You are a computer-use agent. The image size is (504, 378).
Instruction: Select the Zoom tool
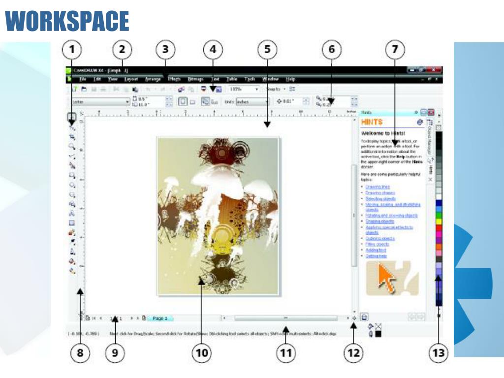pos(72,147)
